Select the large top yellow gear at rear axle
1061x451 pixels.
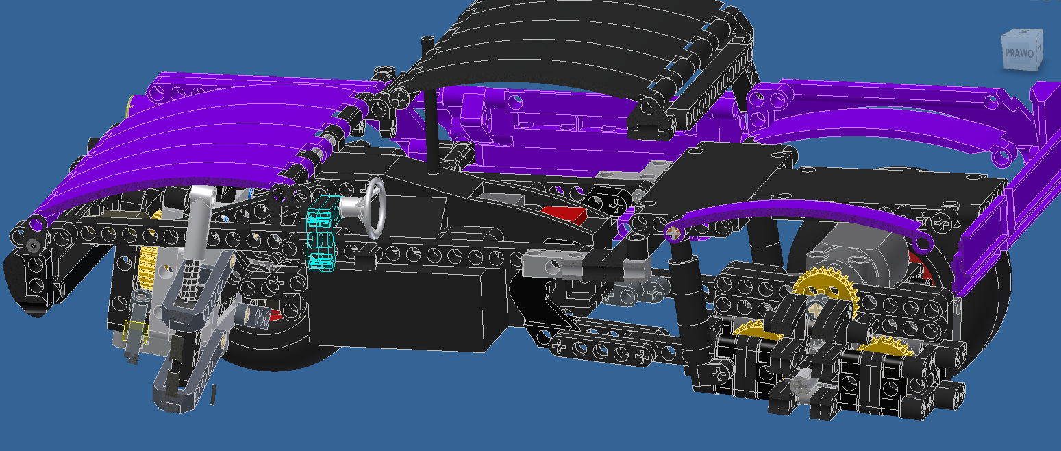825,290
